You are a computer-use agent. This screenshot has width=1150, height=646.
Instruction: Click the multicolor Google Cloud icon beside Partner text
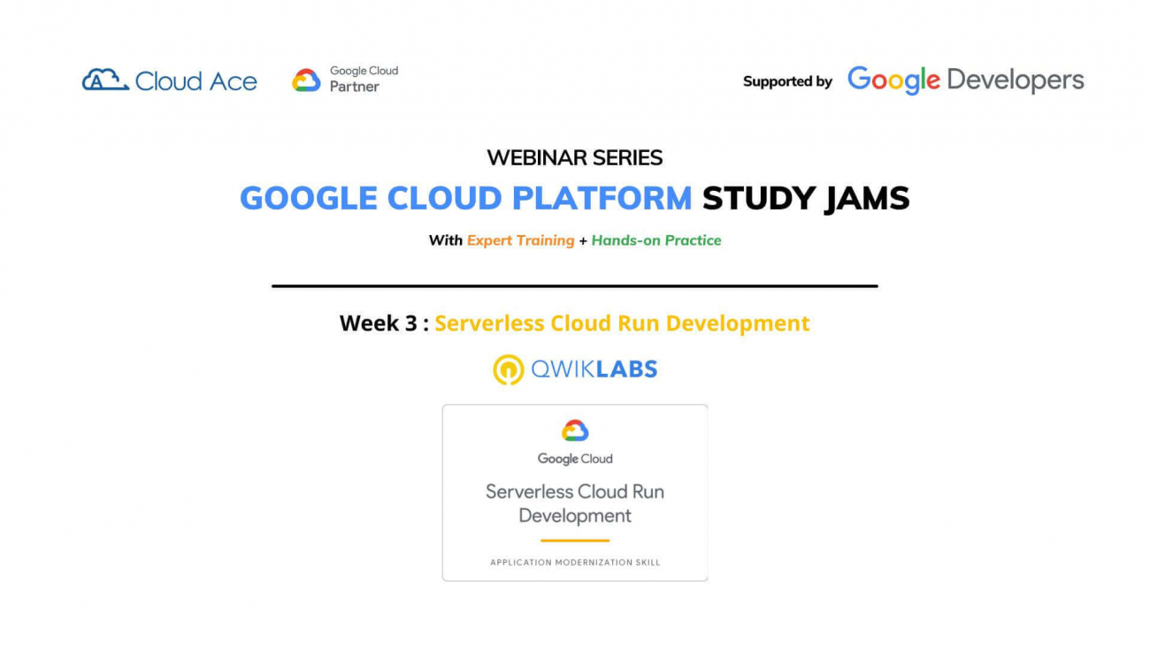click(305, 79)
